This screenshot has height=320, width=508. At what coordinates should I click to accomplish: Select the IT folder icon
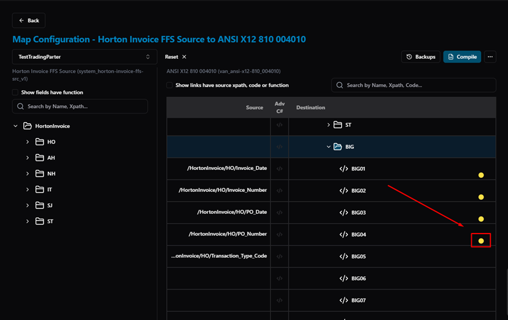39,189
